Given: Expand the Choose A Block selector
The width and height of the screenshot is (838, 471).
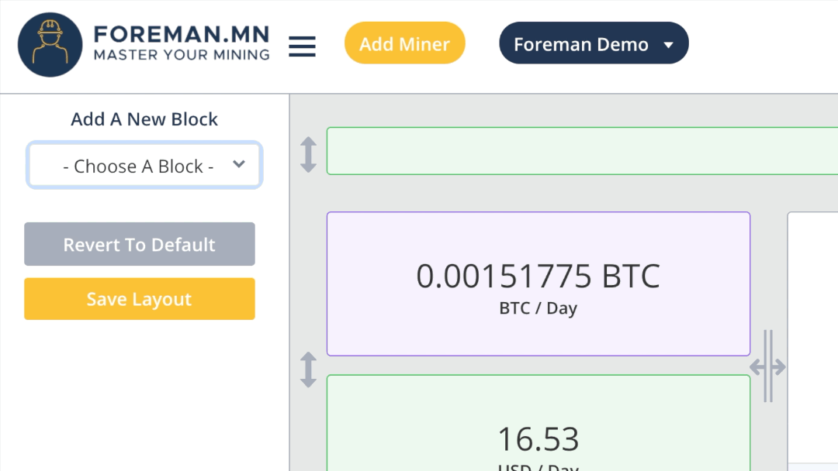Looking at the screenshot, I should pyautogui.click(x=144, y=165).
